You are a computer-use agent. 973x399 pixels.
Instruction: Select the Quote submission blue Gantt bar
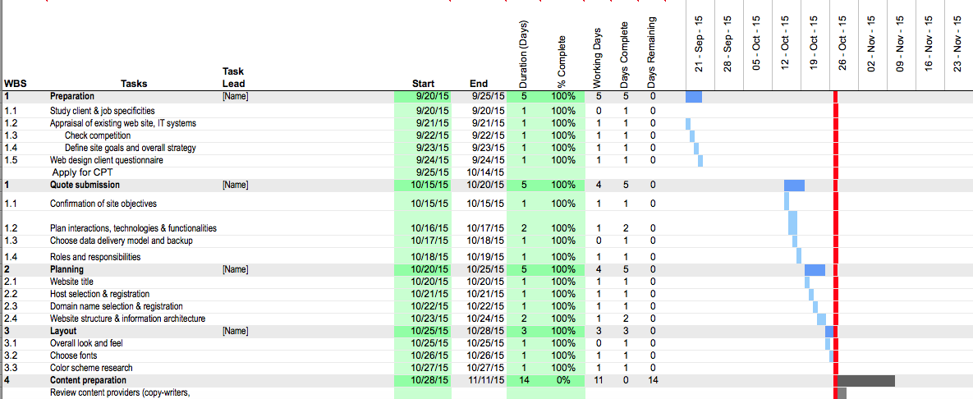pyautogui.click(x=794, y=186)
